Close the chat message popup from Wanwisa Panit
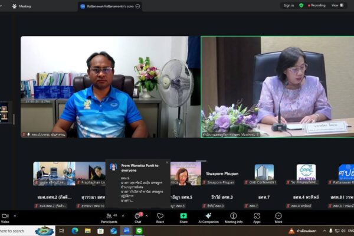The width and height of the screenshot is (354, 236). [167, 163]
